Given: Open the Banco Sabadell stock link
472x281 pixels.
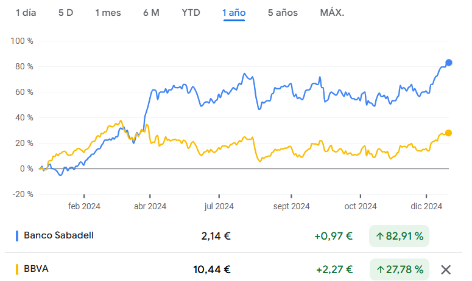Looking at the screenshot, I should [x=58, y=235].
